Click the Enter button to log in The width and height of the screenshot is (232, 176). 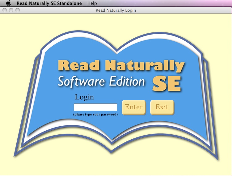pos(134,107)
